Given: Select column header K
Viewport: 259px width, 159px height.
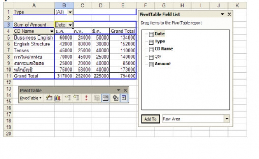Looking at the screenshot, I should tap(237, 5).
